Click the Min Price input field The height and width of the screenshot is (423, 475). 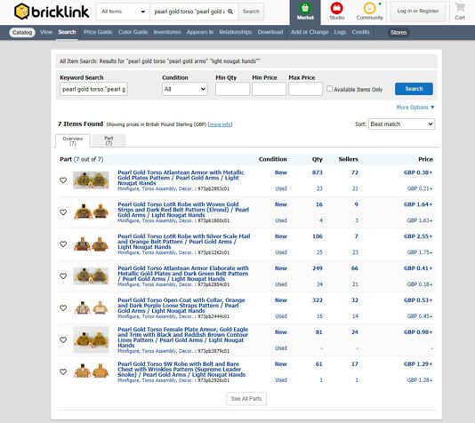pyautogui.click(x=269, y=89)
